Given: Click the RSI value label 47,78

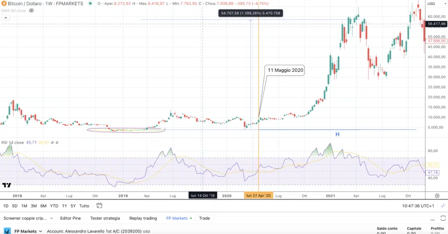Looking at the screenshot, I should point(433,173).
